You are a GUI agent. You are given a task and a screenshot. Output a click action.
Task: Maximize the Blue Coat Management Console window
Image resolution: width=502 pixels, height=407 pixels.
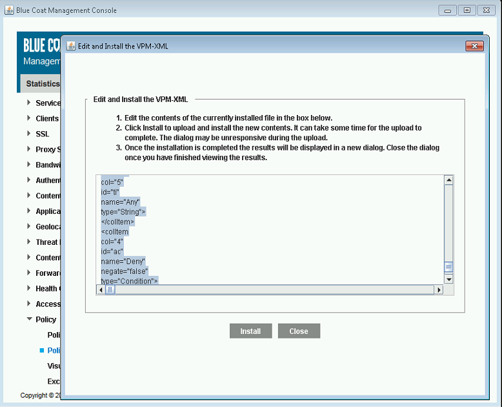[x=467, y=10]
